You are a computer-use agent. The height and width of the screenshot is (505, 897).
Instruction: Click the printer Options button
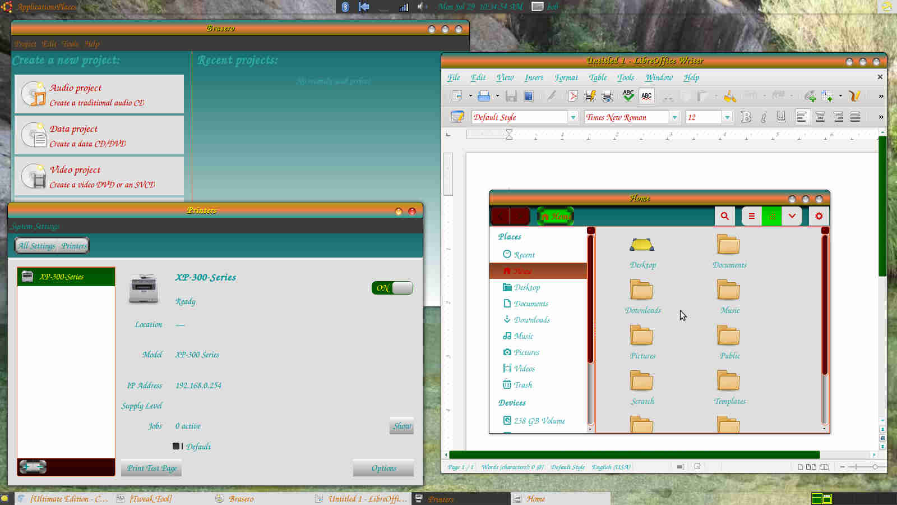point(383,468)
